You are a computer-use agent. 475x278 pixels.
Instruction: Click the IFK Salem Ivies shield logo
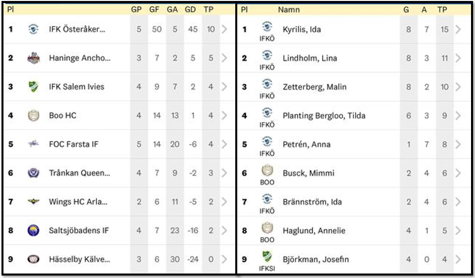(33, 87)
